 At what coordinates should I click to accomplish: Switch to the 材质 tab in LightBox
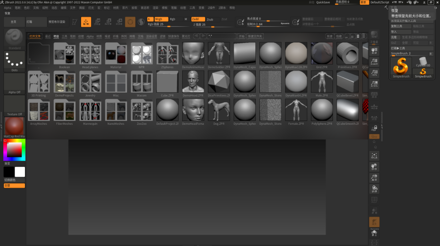tap(99, 36)
